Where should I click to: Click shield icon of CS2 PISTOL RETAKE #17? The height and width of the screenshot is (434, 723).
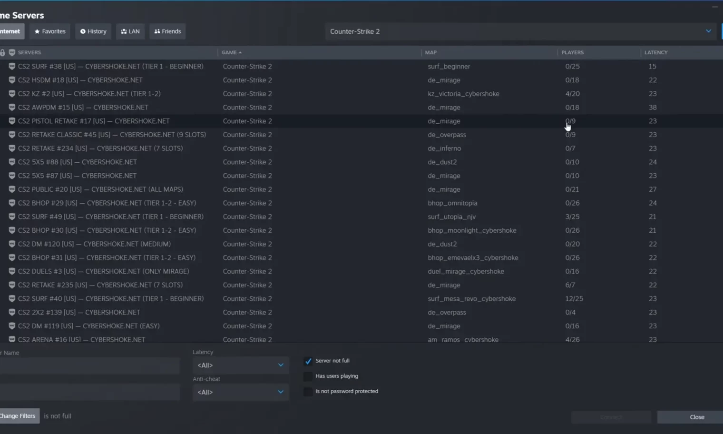[x=12, y=121]
